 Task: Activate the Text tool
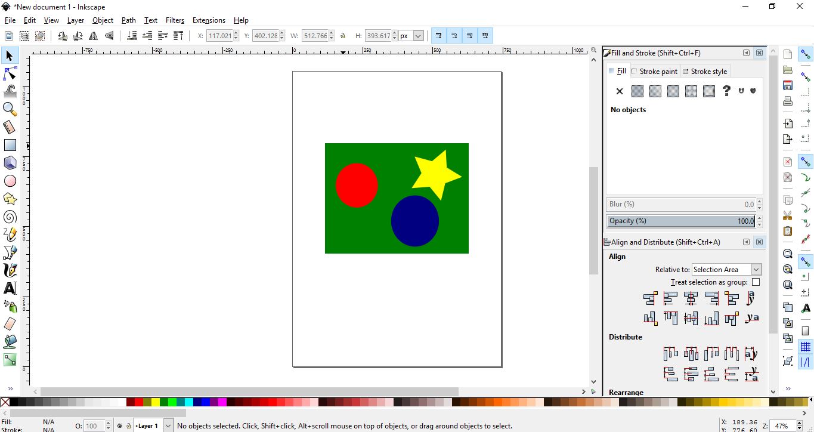pyautogui.click(x=10, y=288)
